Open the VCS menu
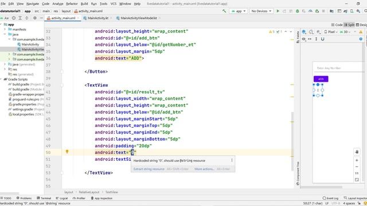Image resolution: width=367 pixels, height=206 pixels. [x=114, y=4]
